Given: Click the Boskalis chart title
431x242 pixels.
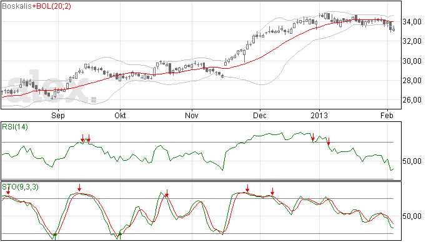Looking at the screenshot, I should pos(17,6).
